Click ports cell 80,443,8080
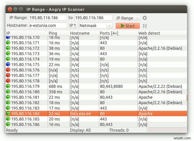The height and width of the screenshot is (141, 194). [111, 86]
